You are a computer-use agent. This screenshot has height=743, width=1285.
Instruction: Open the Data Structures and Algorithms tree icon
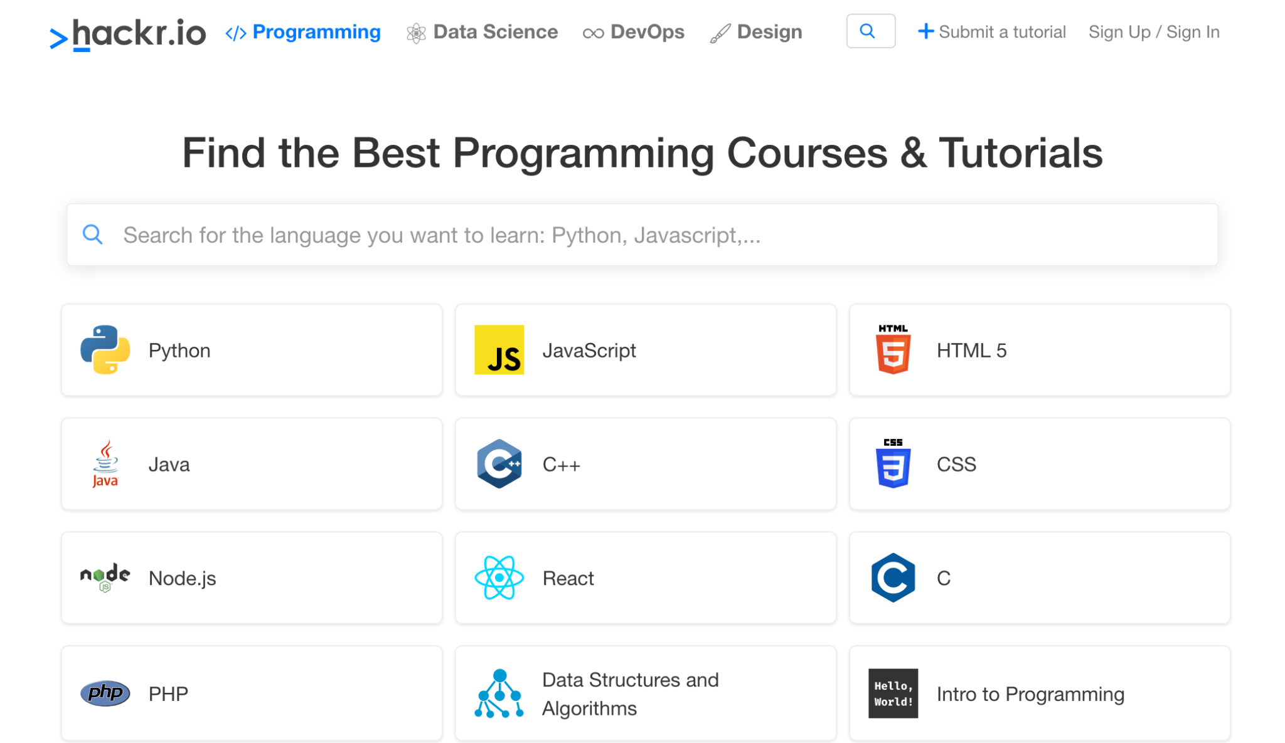point(499,693)
